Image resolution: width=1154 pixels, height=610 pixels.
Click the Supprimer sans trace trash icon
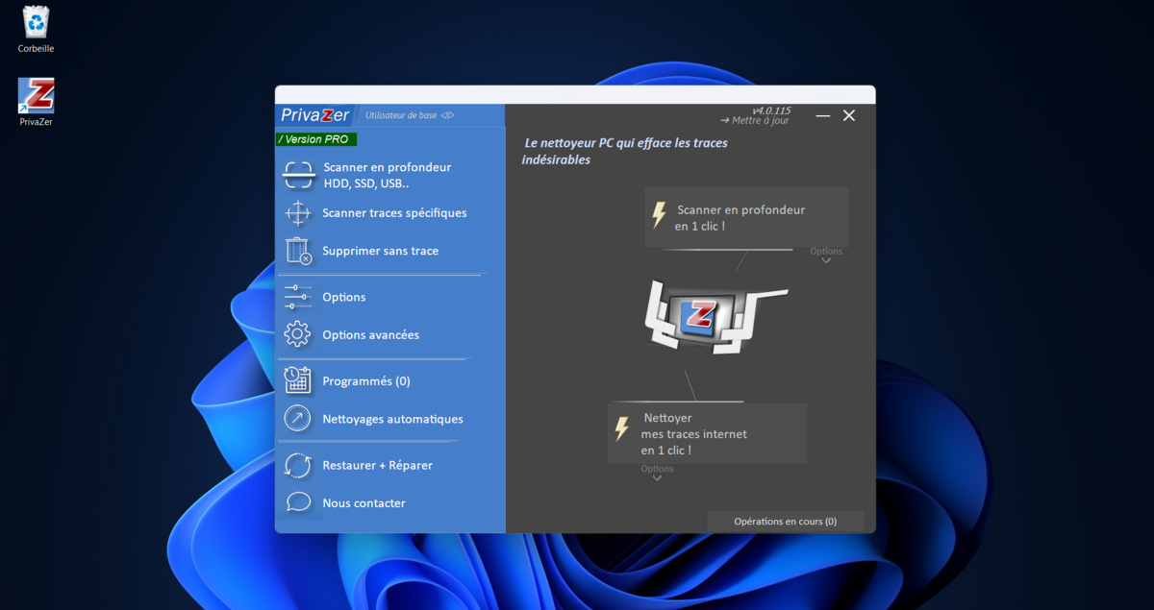tap(299, 250)
